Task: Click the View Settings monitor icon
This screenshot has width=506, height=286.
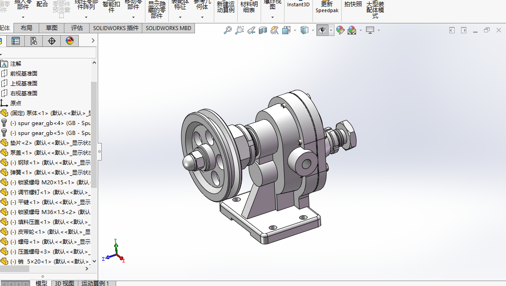Action: click(x=370, y=30)
